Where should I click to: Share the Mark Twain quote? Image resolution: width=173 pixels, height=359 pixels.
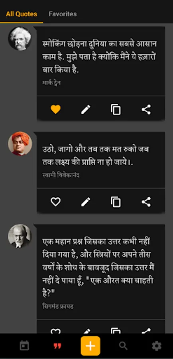(146, 109)
